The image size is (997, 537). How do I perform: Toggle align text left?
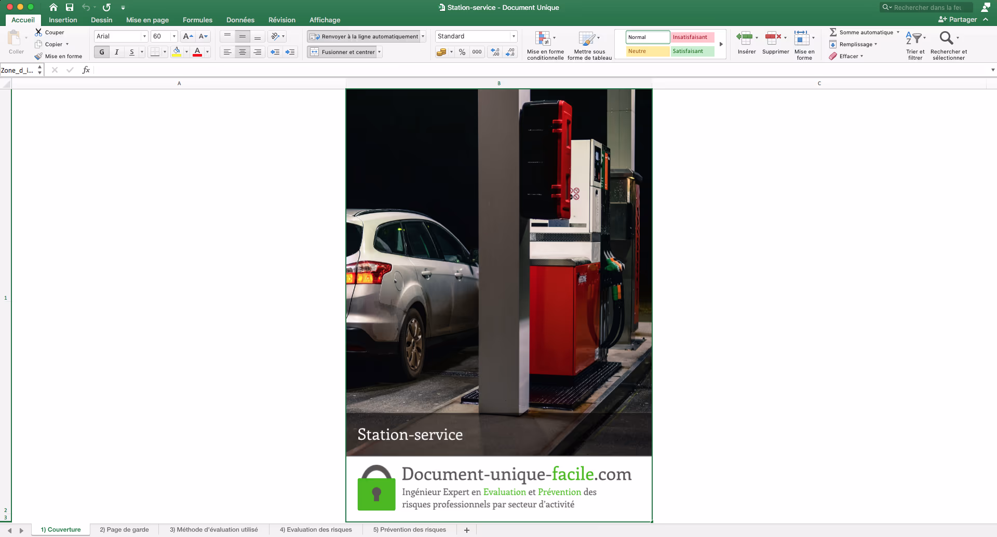coord(227,52)
